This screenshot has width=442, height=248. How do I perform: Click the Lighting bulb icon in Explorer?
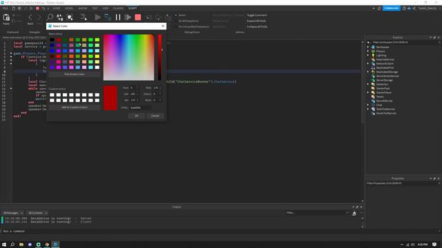coord(373,55)
